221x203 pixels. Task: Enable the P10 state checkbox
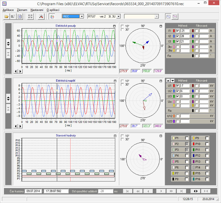pos(207,144)
